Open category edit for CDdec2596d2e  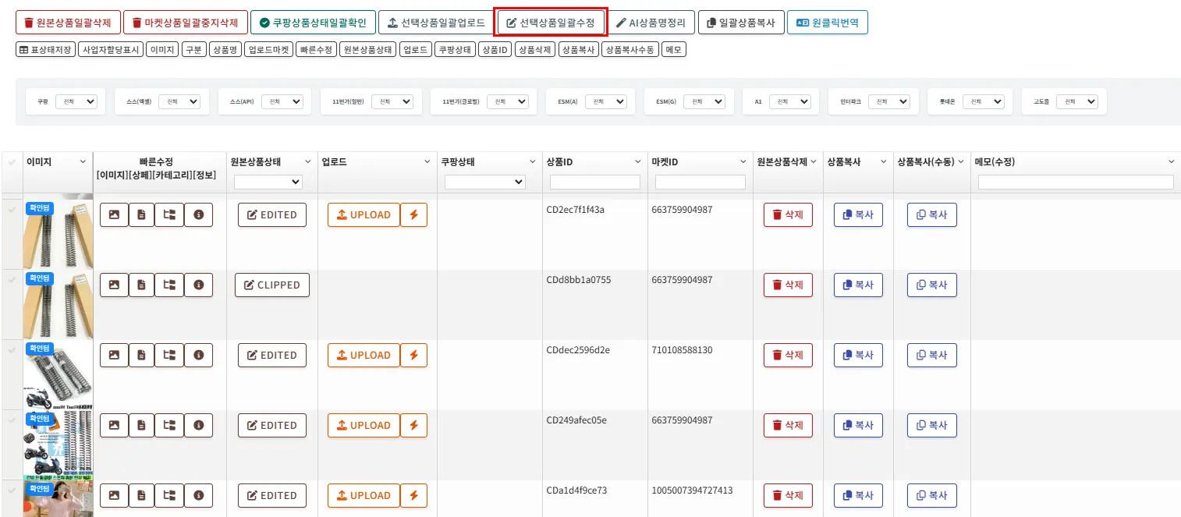click(169, 355)
